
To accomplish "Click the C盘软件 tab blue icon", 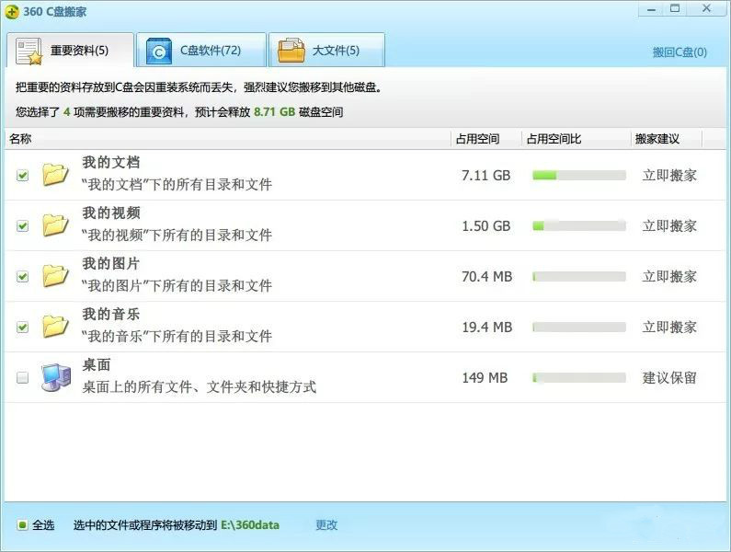I will 159,51.
